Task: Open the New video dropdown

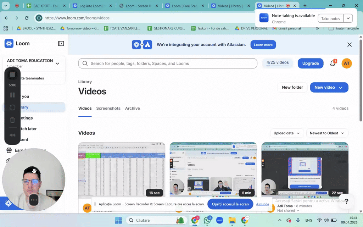Action: click(x=329, y=87)
